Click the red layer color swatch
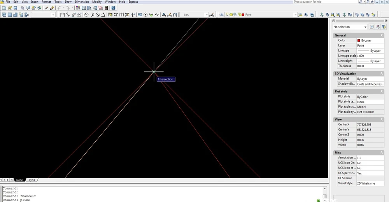The image size is (389, 202). 243,15
